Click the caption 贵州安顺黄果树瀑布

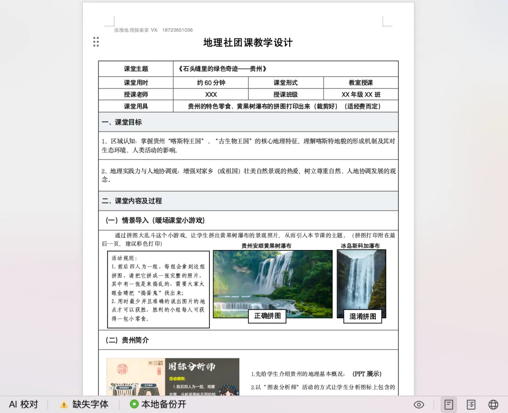pyautogui.click(x=266, y=246)
